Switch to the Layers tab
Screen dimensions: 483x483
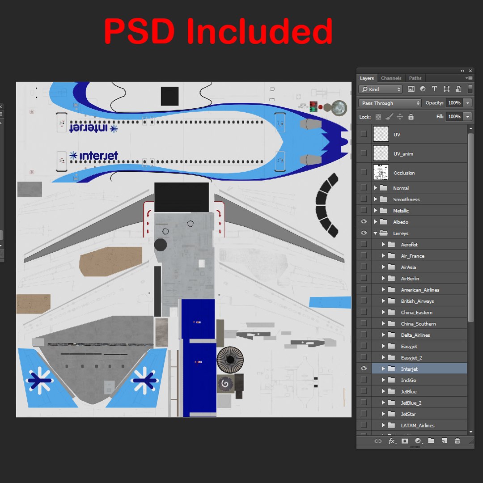coord(367,78)
